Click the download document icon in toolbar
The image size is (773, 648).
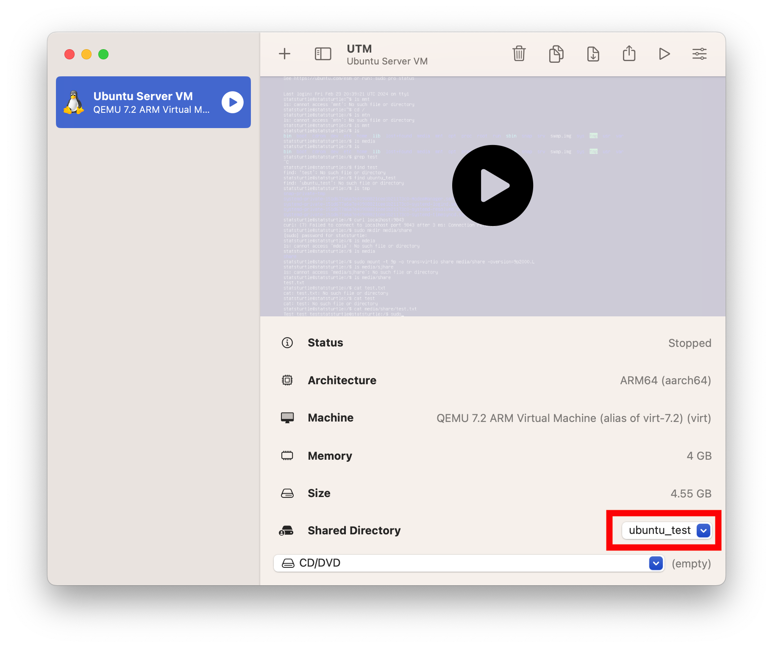tap(593, 54)
